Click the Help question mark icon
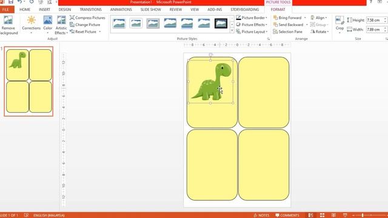Screen dimensions: 388x218 click(370, 2)
